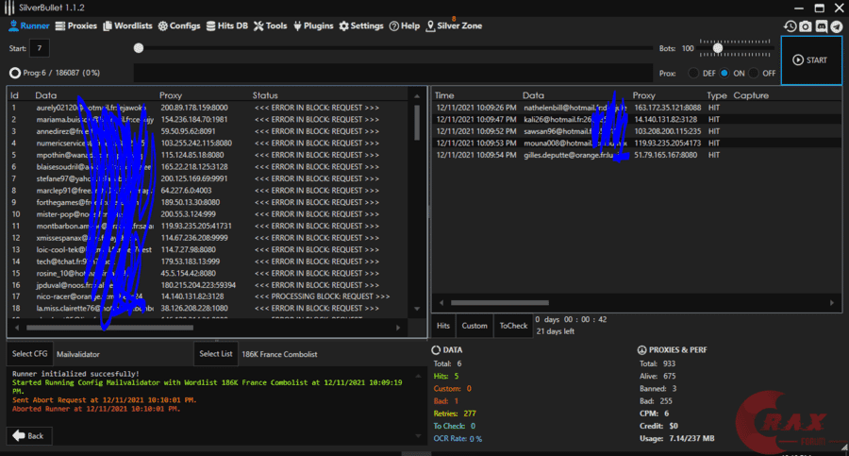Click the Telegram paper plane icon
The image size is (849, 456).
point(836,27)
